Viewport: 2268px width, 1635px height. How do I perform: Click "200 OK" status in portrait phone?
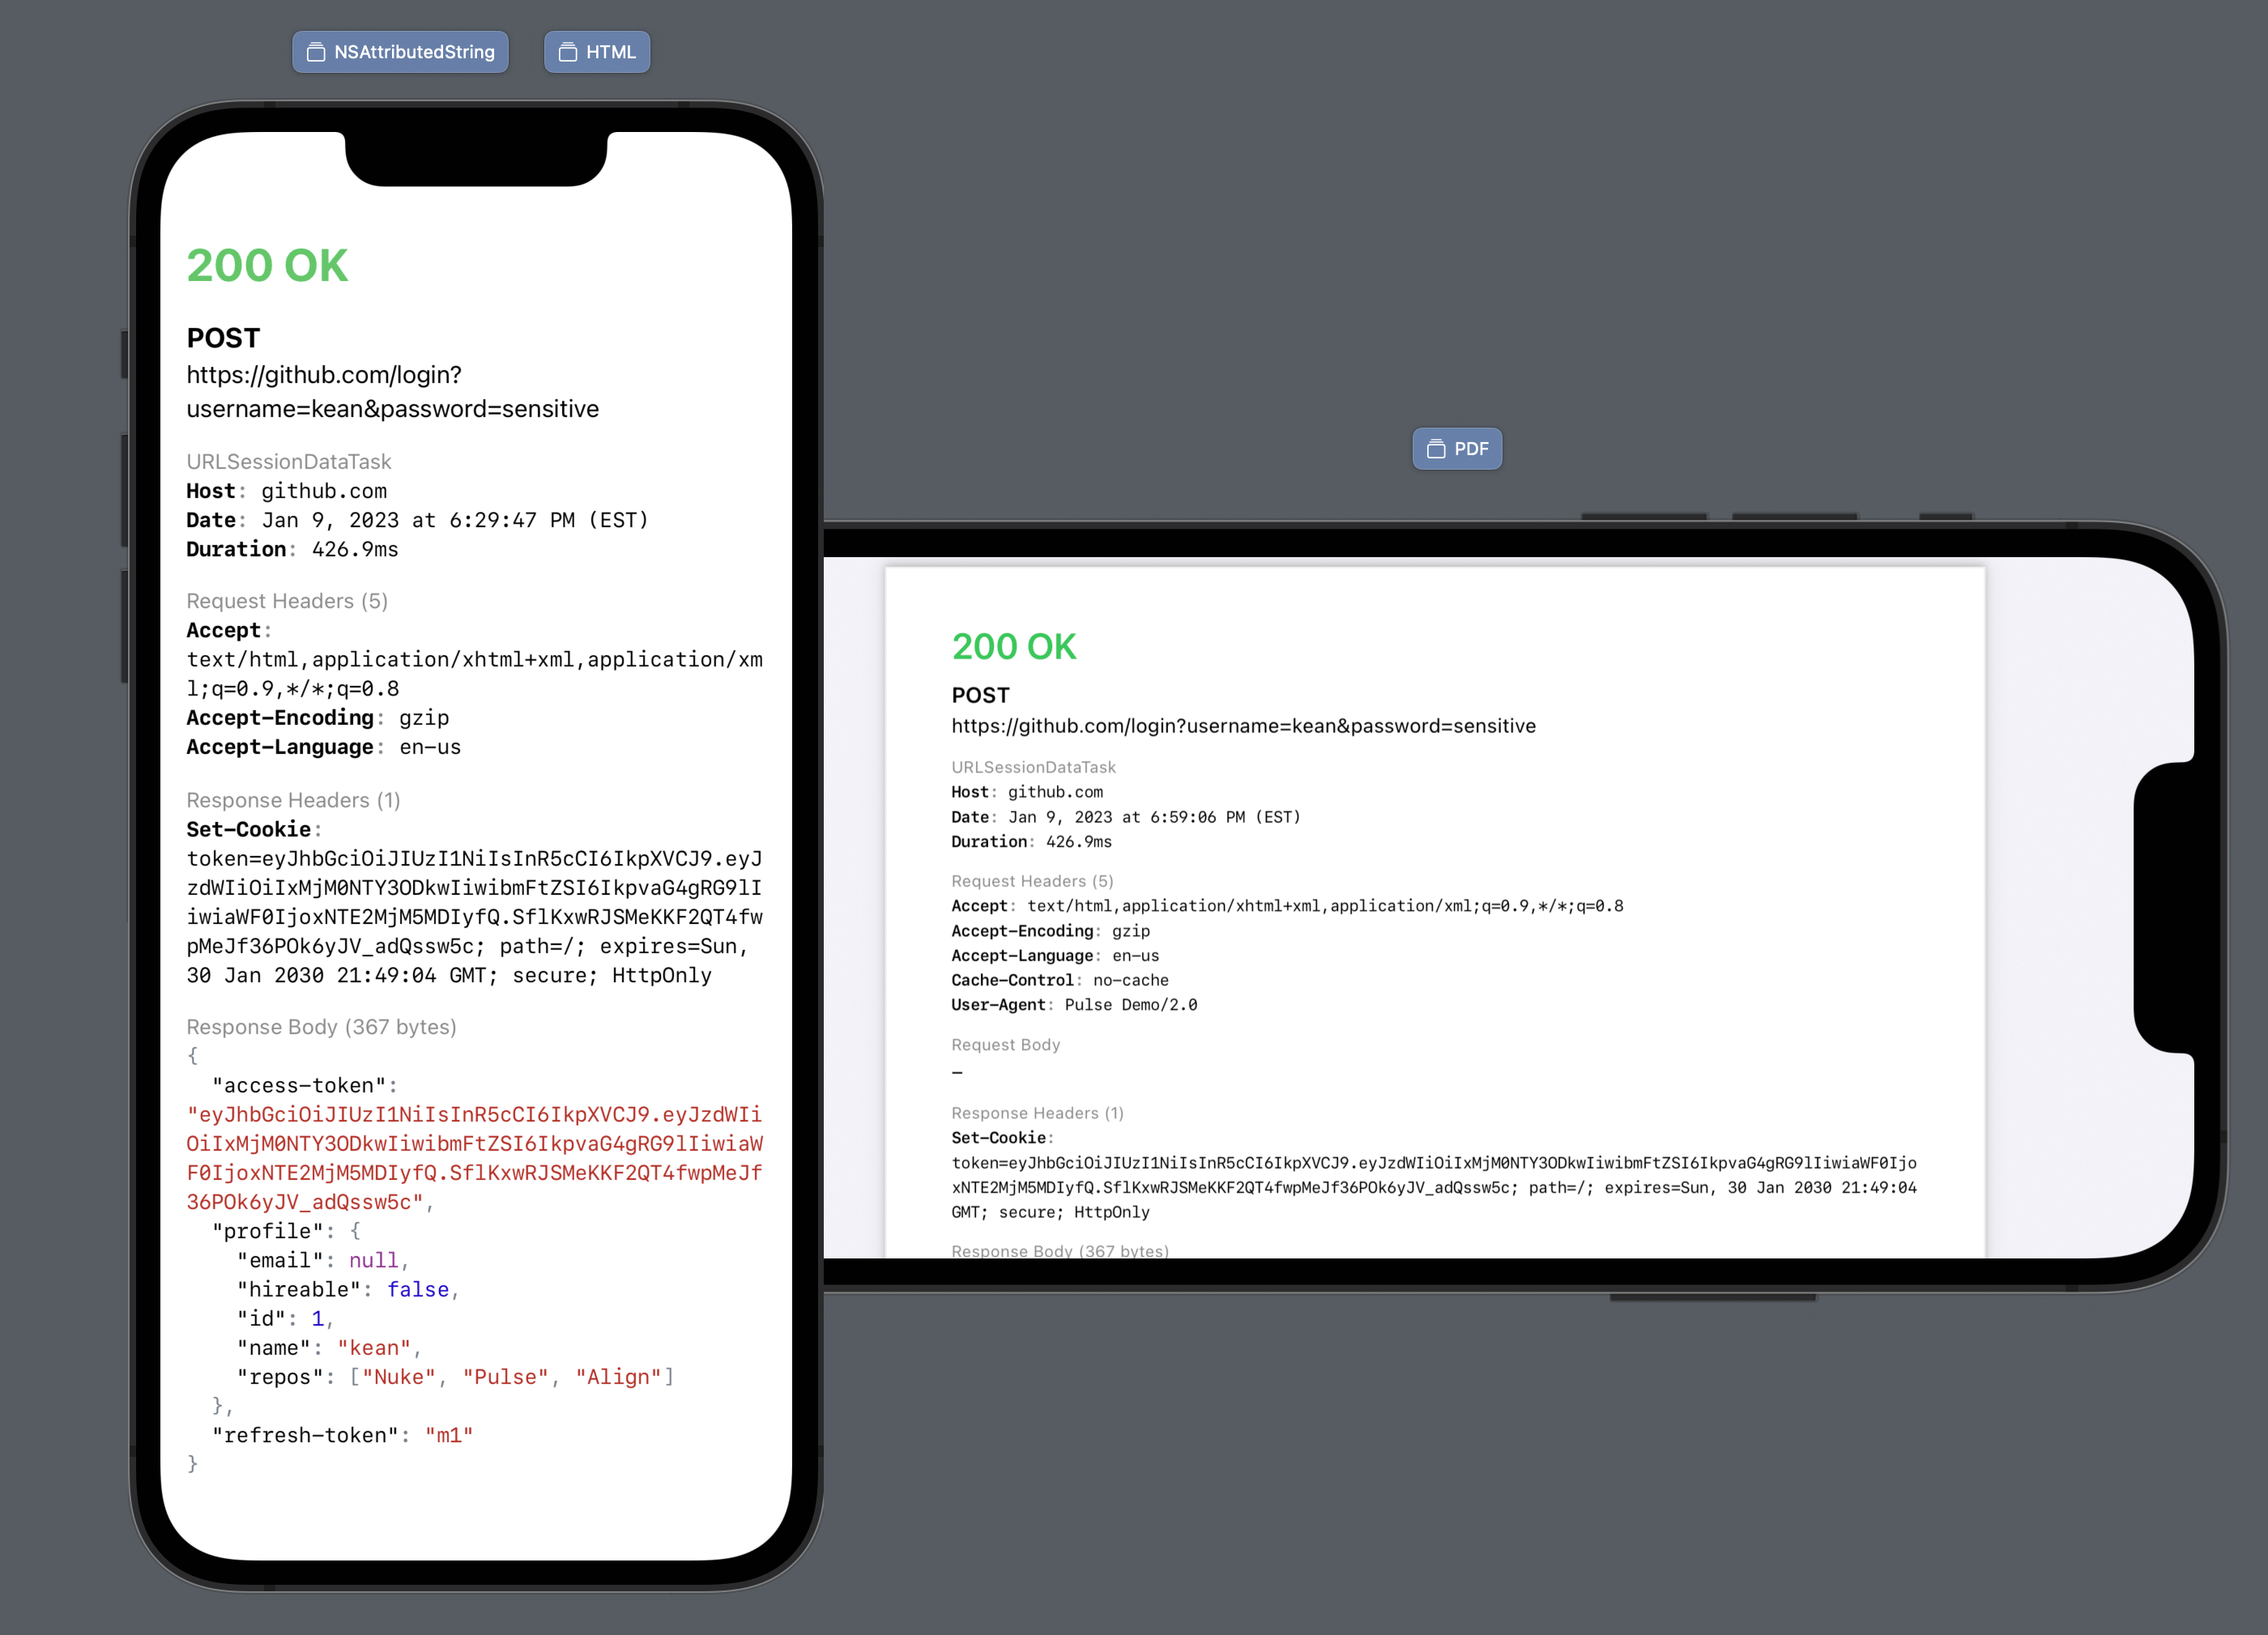(x=267, y=266)
